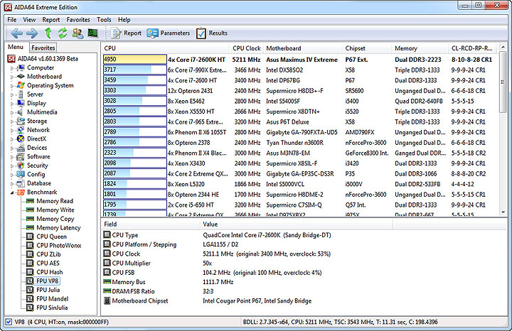
Task: Select the Memory Write benchmark icon
Action: tap(30, 210)
